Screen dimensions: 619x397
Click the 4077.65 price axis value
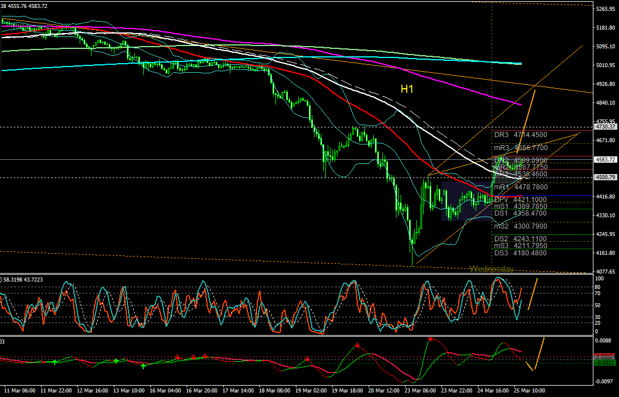[605, 271]
